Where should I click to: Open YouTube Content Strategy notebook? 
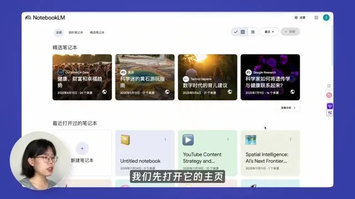[207, 153]
